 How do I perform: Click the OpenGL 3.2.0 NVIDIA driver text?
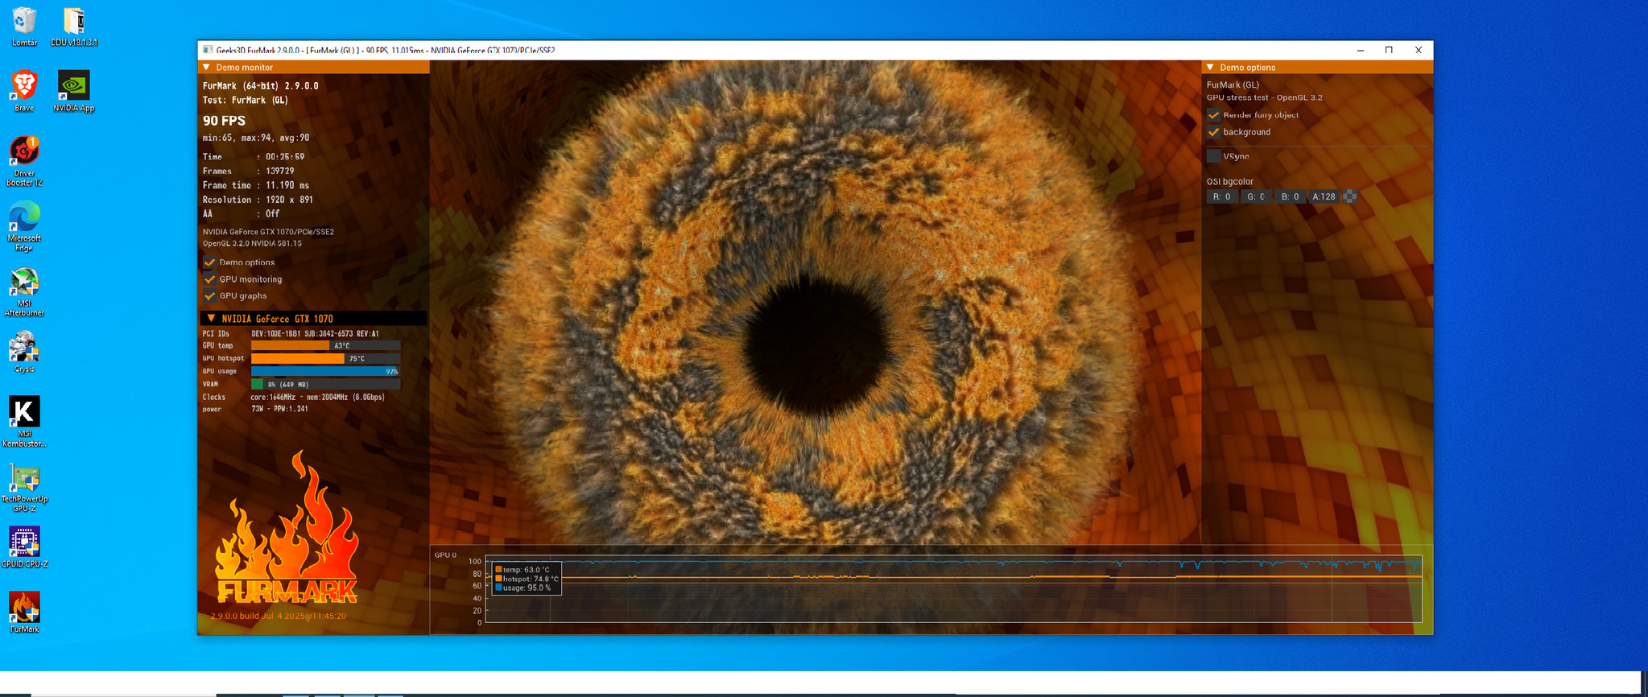[x=252, y=243]
